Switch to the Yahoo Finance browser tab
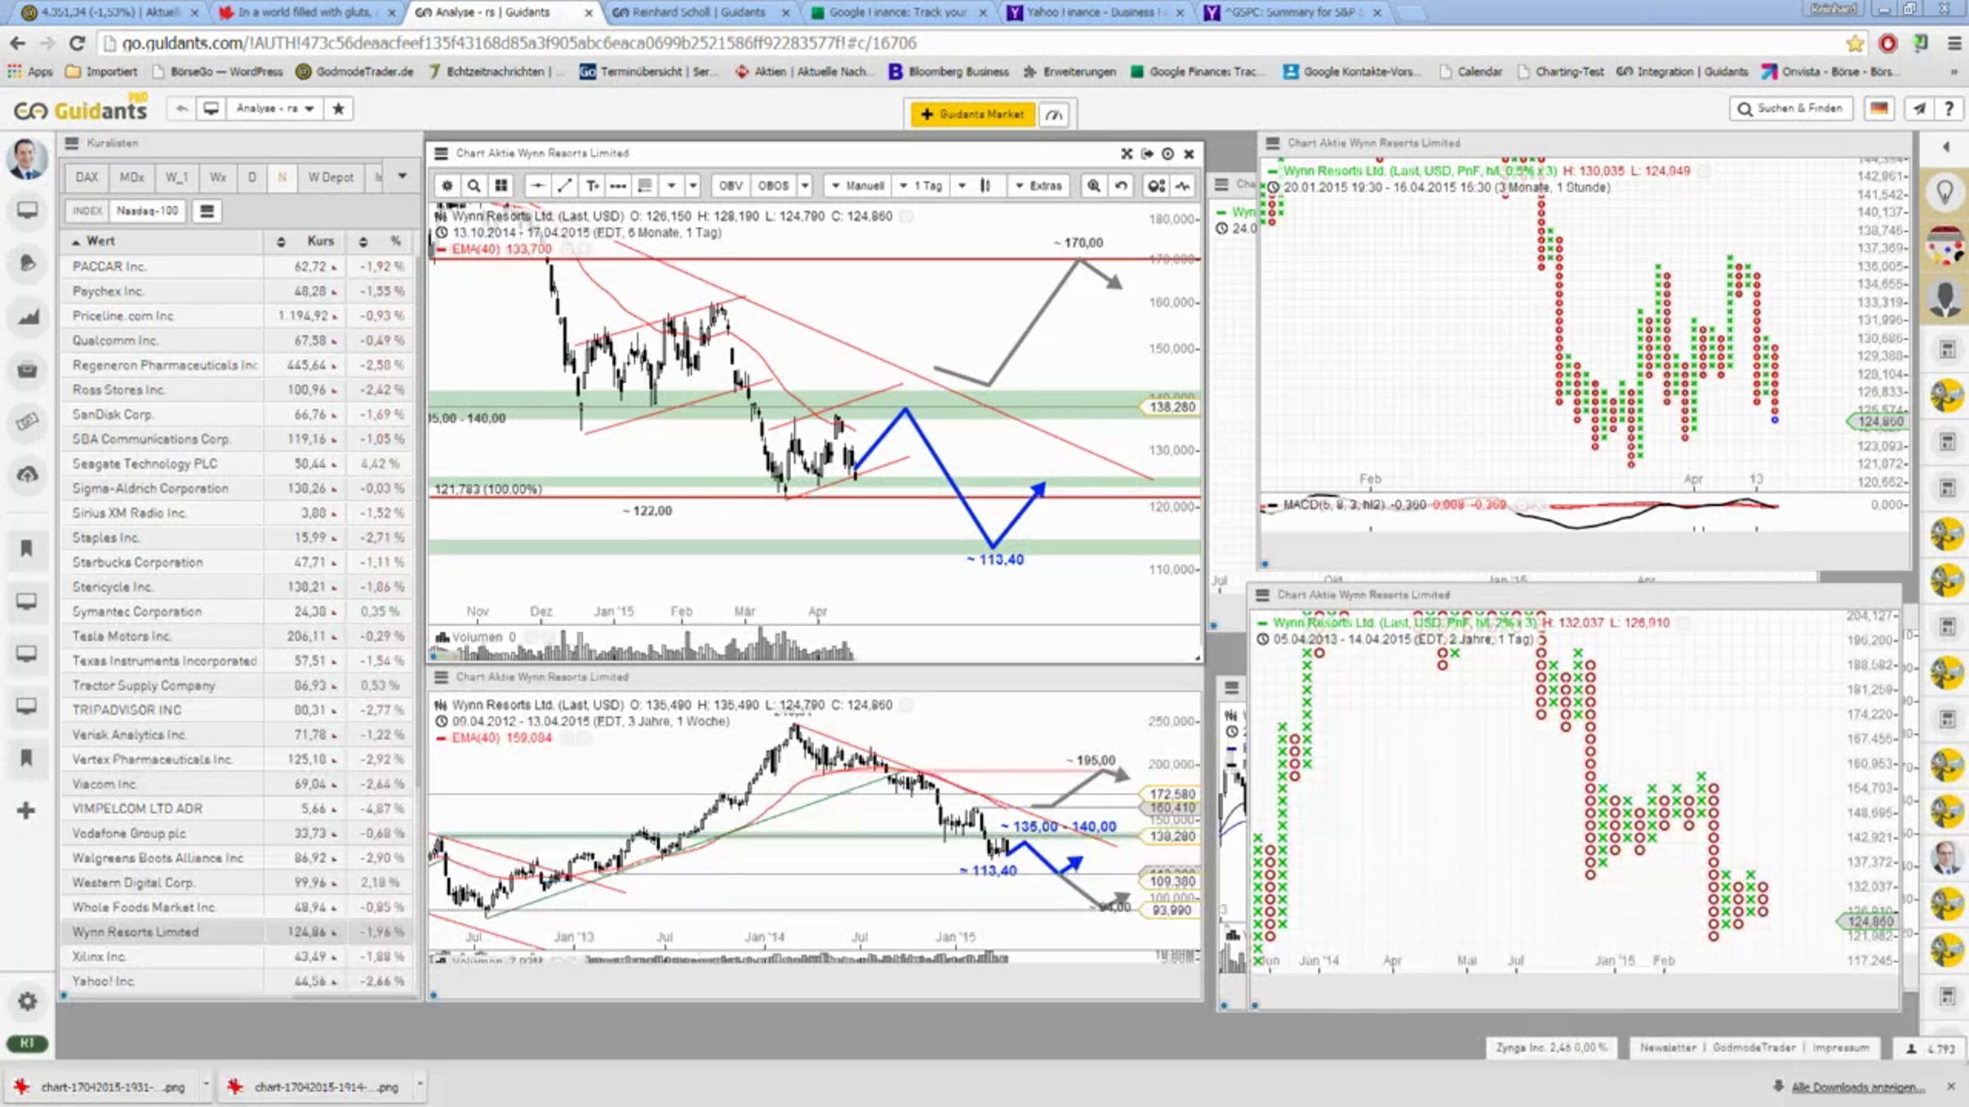This screenshot has width=1969, height=1107. pos(1095,12)
